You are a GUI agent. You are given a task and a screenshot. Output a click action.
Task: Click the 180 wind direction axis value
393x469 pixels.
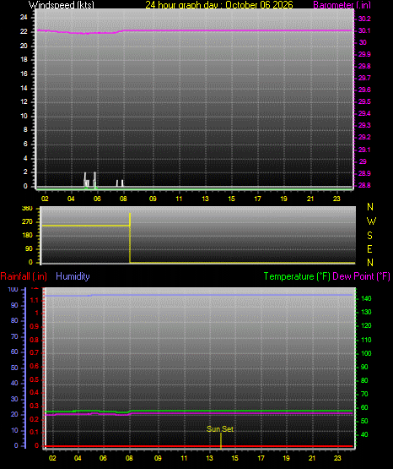pyautogui.click(x=27, y=236)
